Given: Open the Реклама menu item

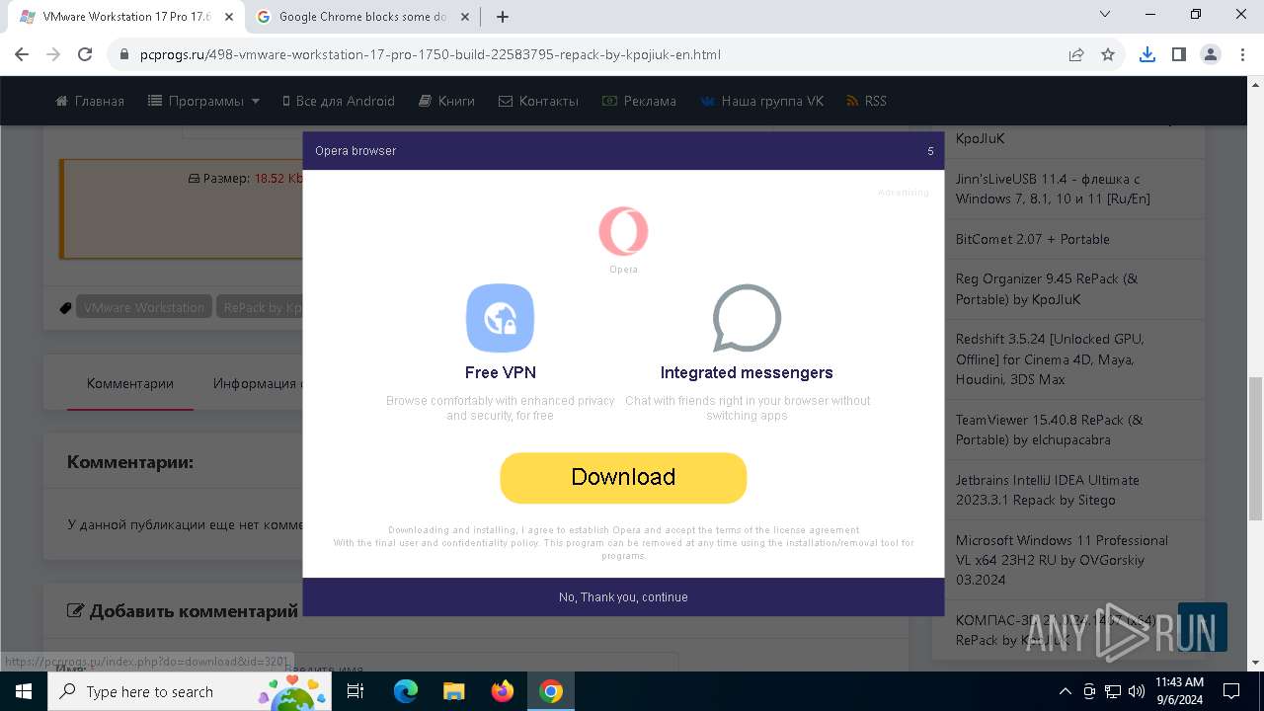Looking at the screenshot, I should (639, 101).
